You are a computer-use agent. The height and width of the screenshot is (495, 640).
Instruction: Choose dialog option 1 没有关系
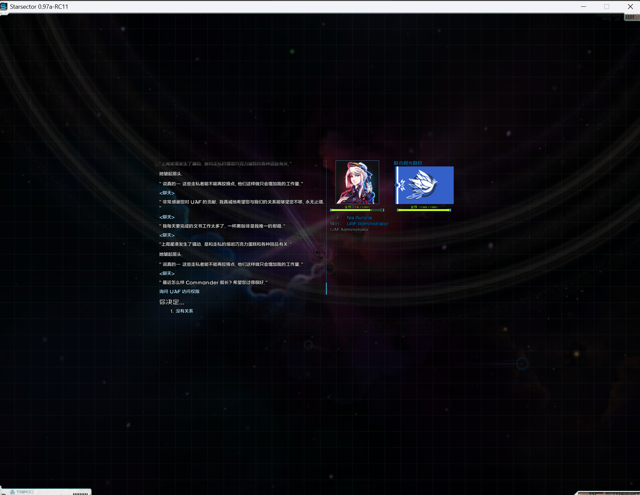coord(184,311)
